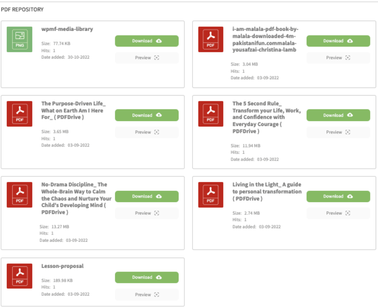This screenshot has width=378, height=308.
Task: Open the Living in the Light title
Action: (266, 192)
